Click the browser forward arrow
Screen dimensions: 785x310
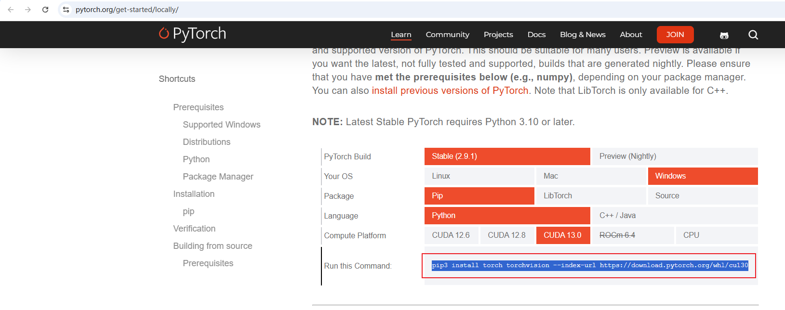tap(28, 10)
